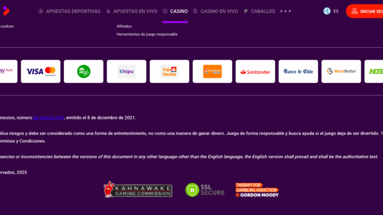Expand the three-dots more menu

click(285, 11)
